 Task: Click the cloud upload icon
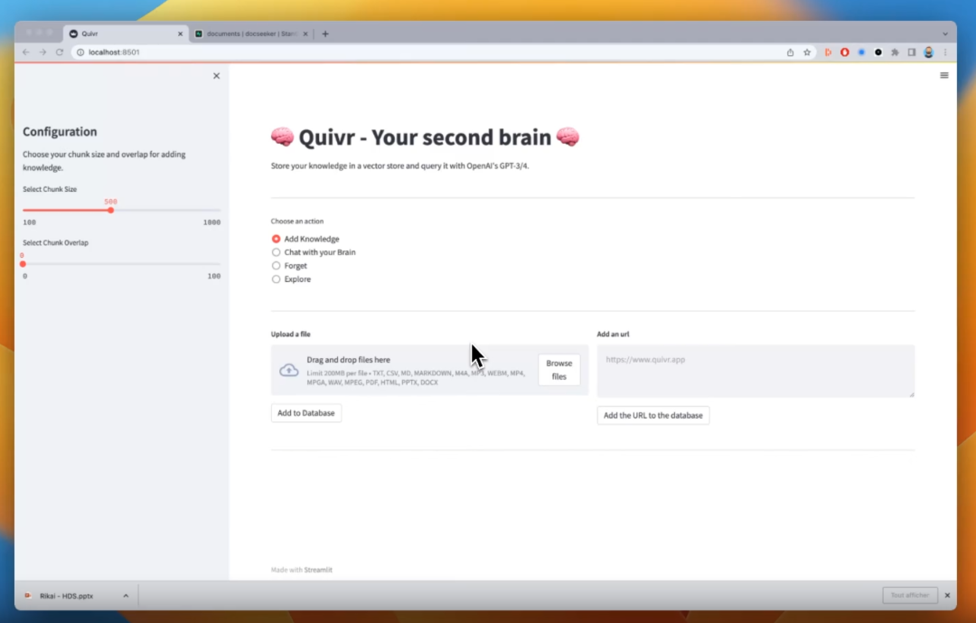coord(289,370)
